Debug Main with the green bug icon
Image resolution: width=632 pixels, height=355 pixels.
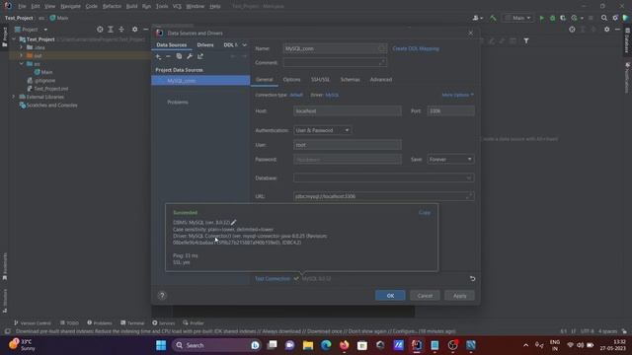point(553,18)
